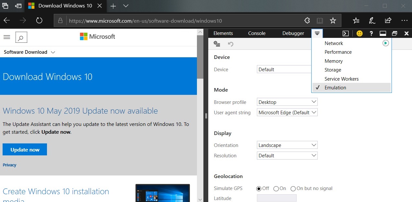
Task: Send feedback with the smiley icon
Action: [360, 33]
